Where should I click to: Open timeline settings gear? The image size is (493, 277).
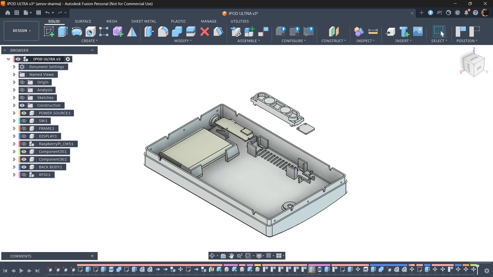click(487, 271)
